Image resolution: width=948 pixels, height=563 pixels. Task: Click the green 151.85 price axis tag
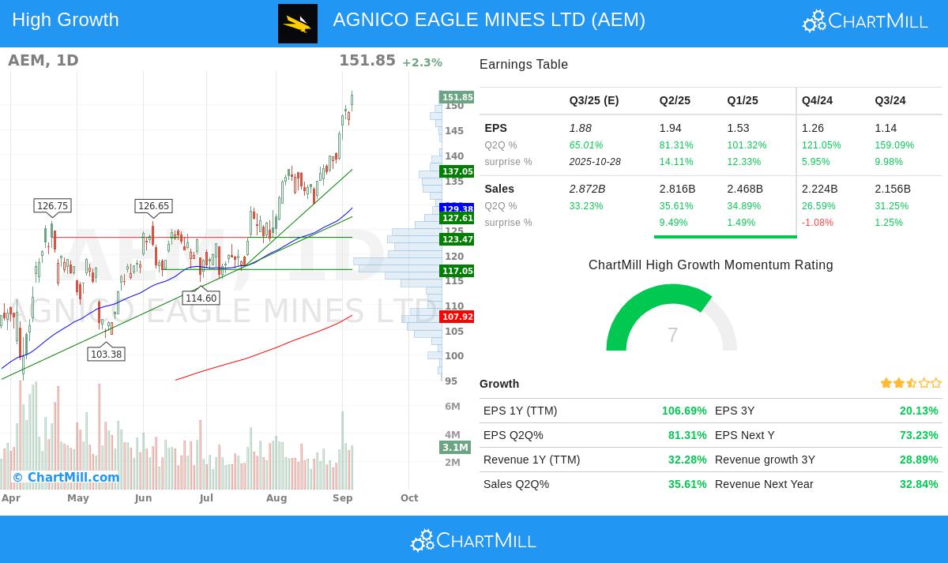click(x=457, y=97)
